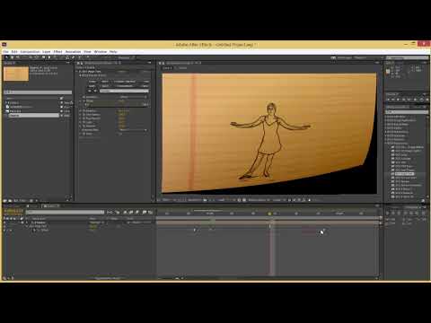Select the Puppet Pin tool

tap(87, 57)
